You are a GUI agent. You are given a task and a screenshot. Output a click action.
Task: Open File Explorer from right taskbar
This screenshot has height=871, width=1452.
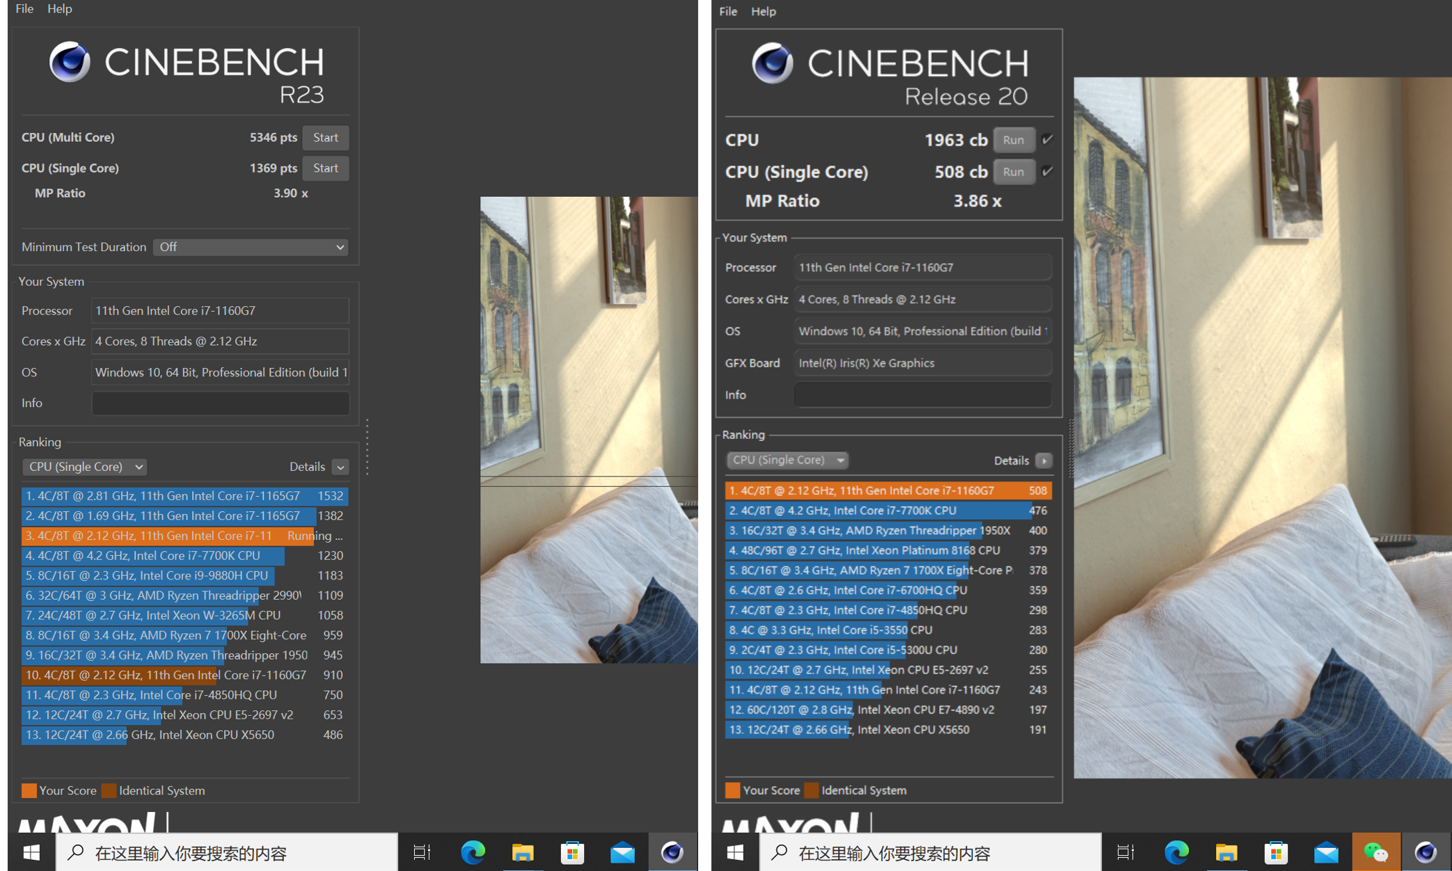coord(1226,852)
